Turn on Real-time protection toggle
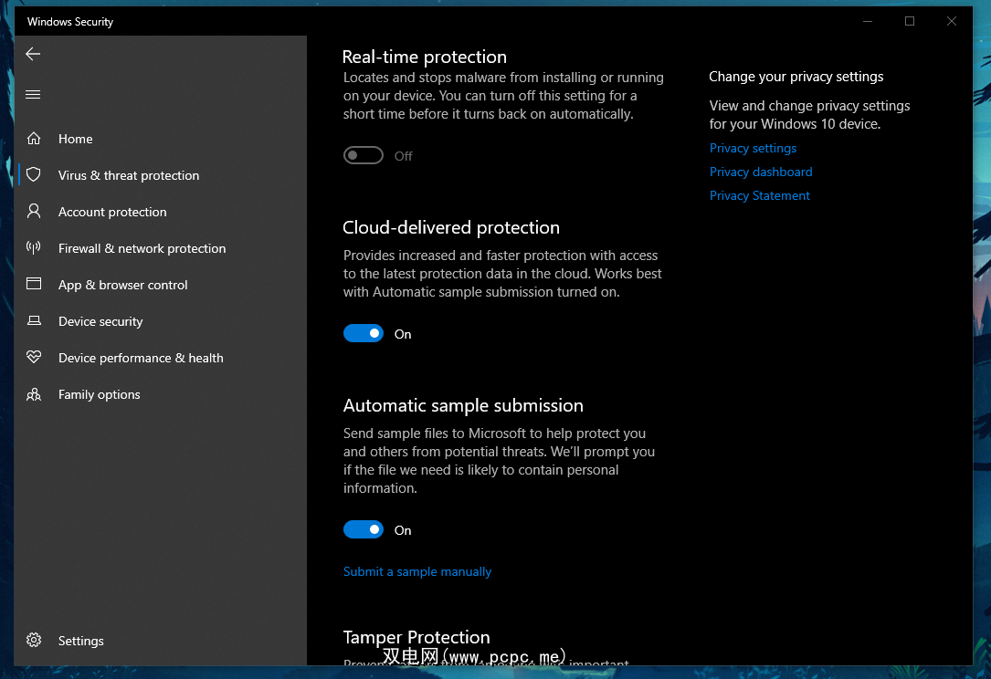This screenshot has height=679, width=991. pos(363,156)
